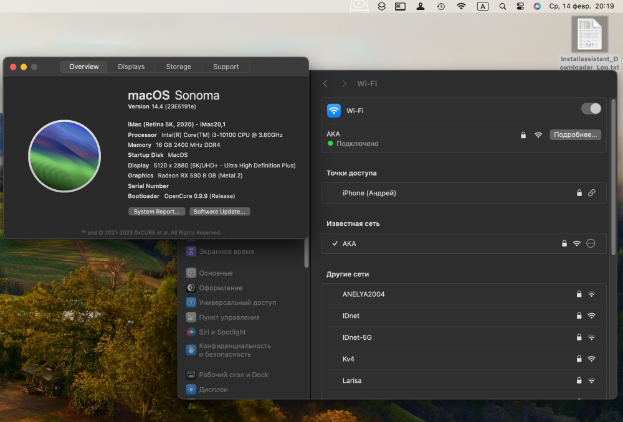Connect to iPhone (Андрей) hotspot

coord(464,193)
